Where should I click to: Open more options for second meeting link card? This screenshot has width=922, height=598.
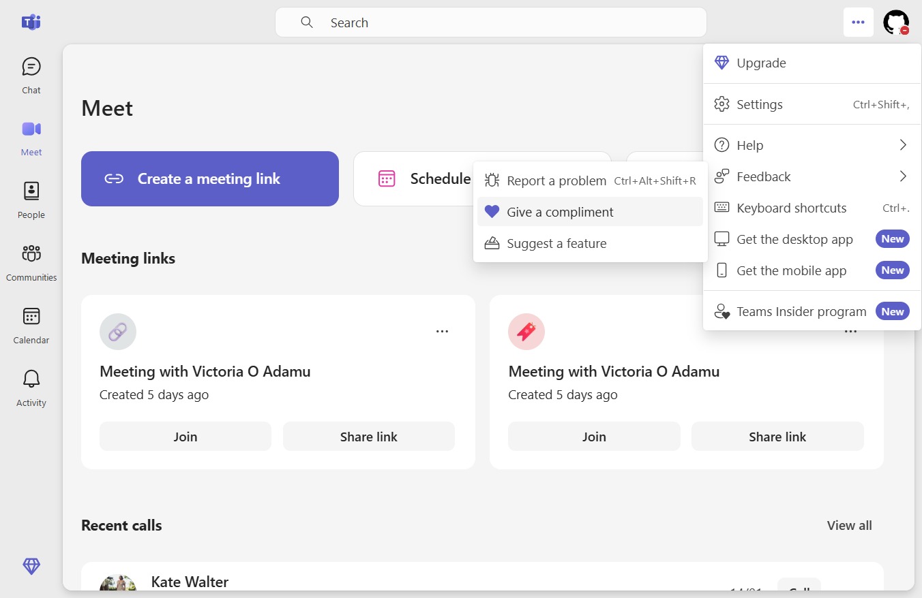(850, 332)
